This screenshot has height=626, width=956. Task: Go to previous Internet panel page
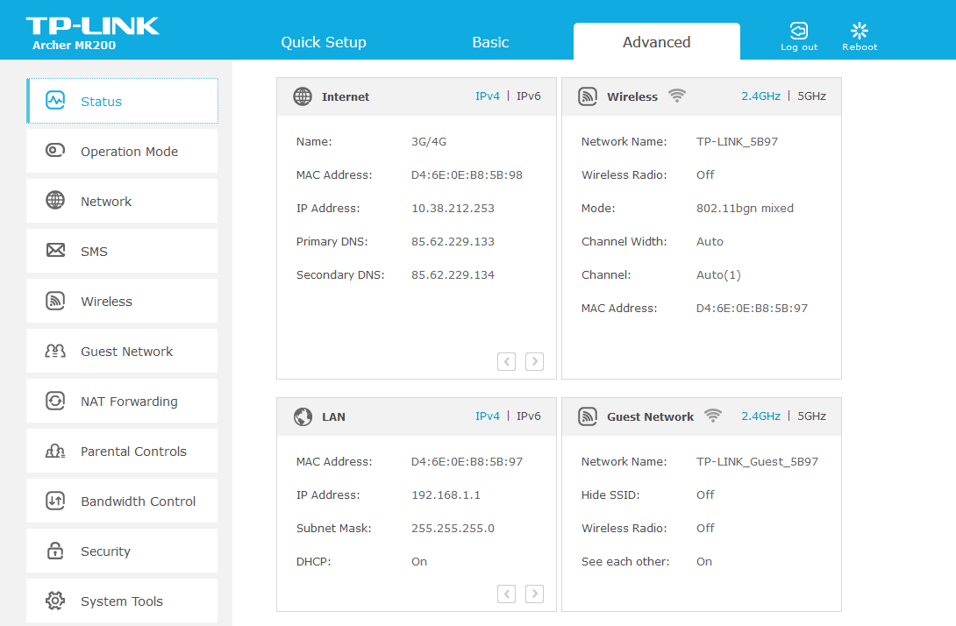(x=506, y=361)
